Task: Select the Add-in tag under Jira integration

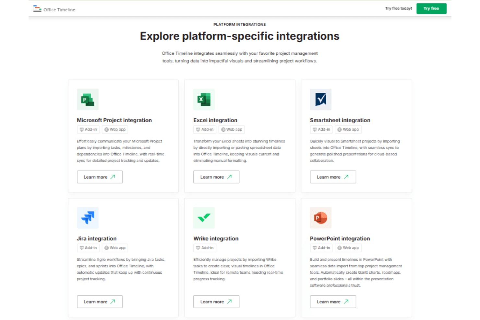Action: pyautogui.click(x=88, y=248)
